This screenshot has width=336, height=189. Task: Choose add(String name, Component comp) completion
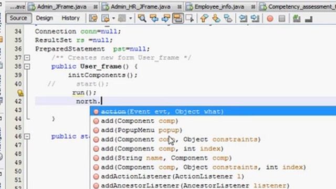point(213,158)
